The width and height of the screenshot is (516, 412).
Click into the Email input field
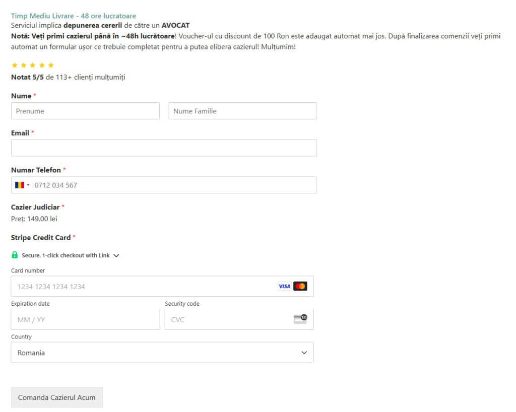[x=164, y=148]
